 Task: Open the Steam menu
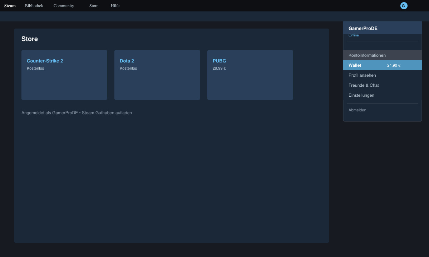pos(10,6)
